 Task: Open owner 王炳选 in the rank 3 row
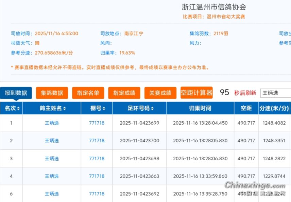click(x=52, y=159)
